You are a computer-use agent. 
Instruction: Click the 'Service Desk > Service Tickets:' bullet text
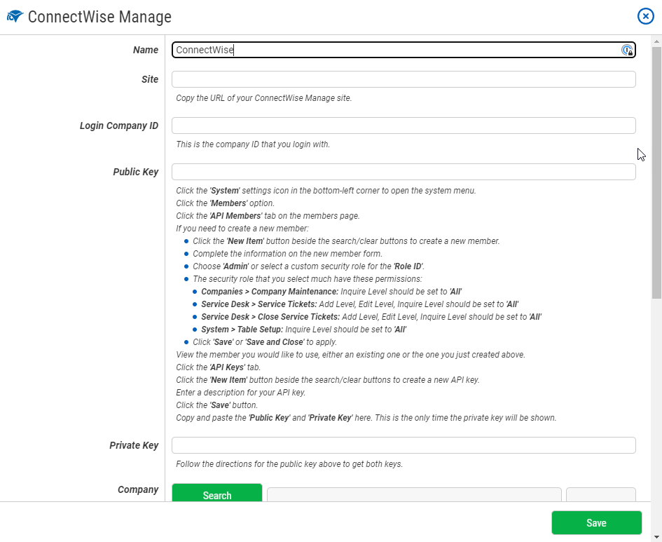258,304
